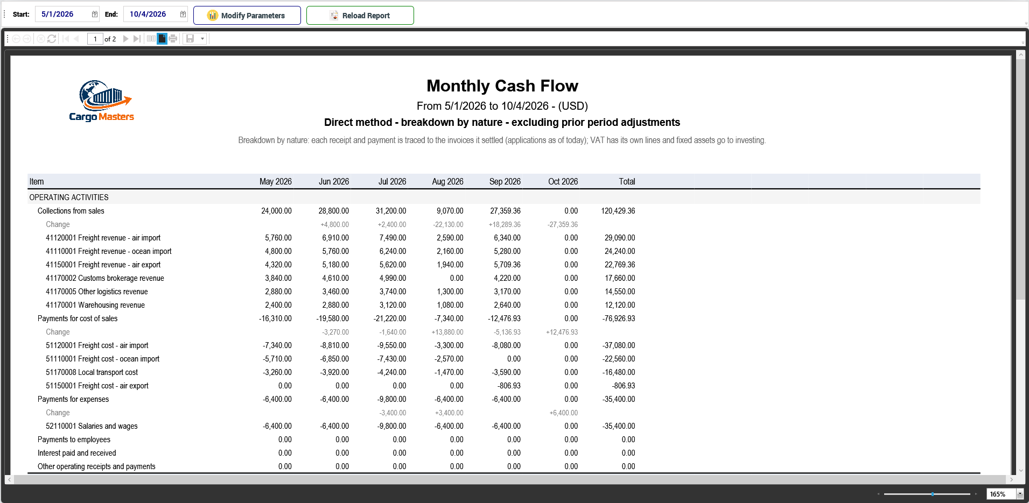The width and height of the screenshot is (1029, 503).
Task: Open the export format dropdown arrow
Action: pos(202,39)
